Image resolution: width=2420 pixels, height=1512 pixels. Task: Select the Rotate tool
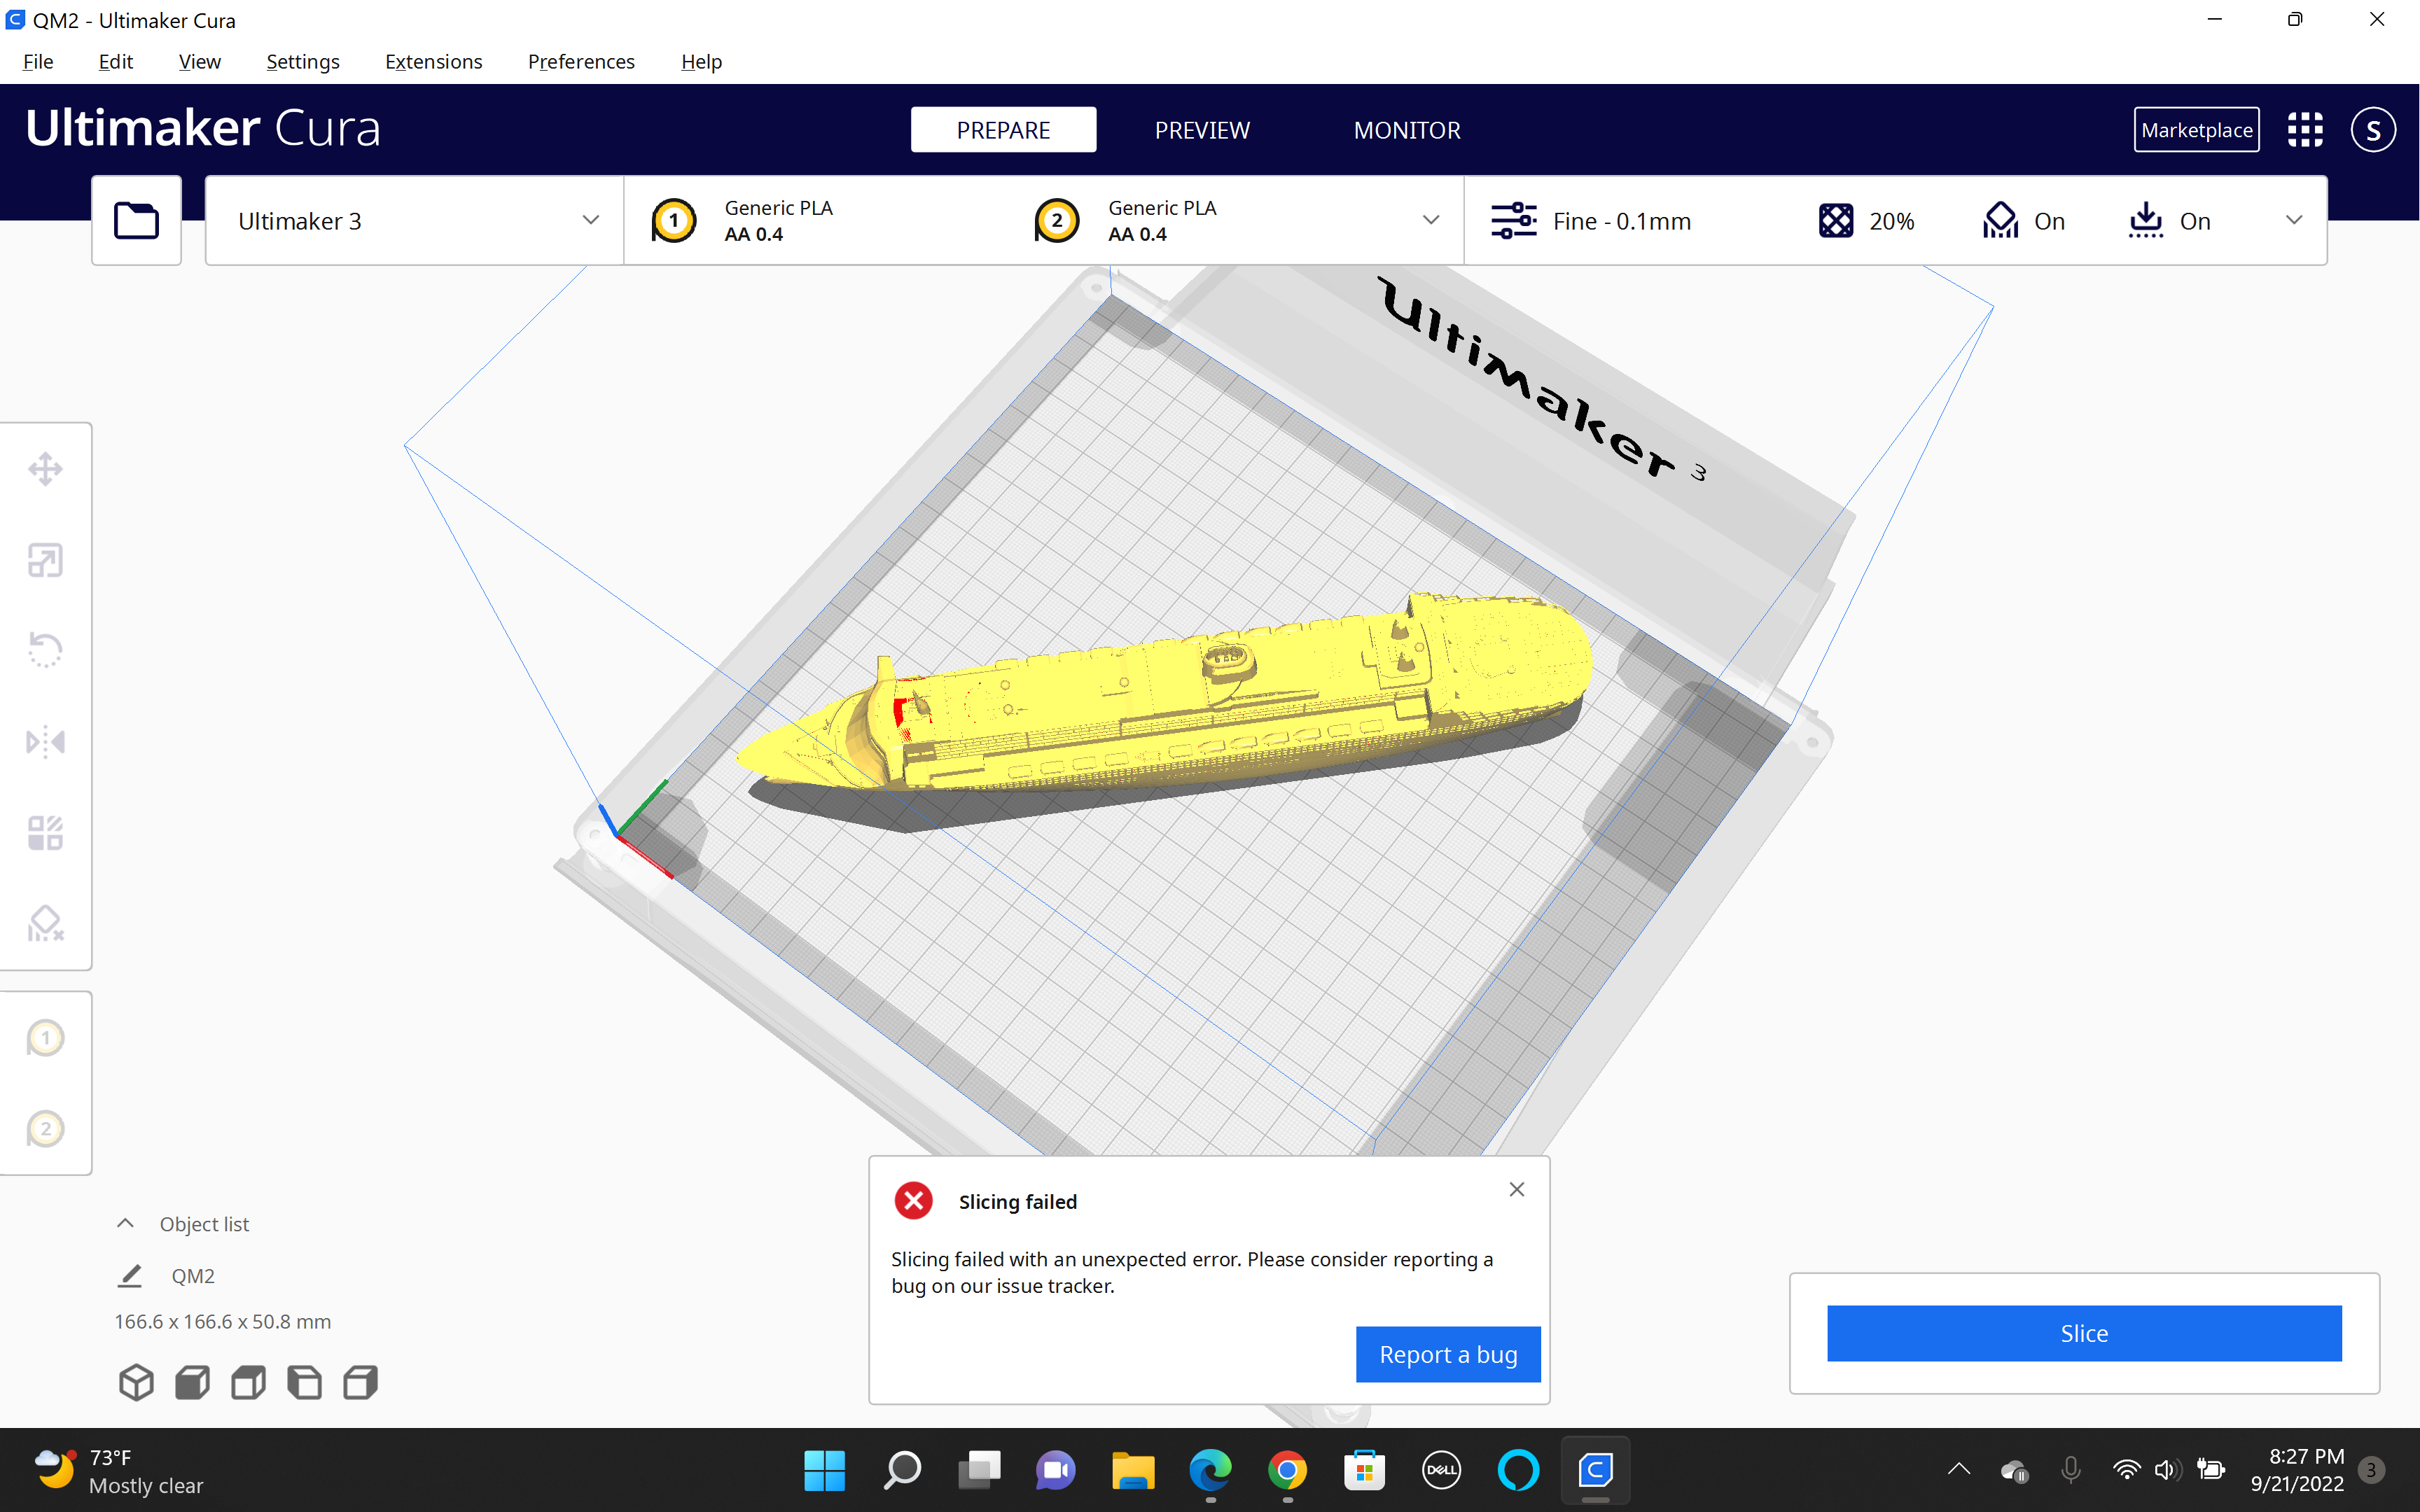pyautogui.click(x=45, y=650)
